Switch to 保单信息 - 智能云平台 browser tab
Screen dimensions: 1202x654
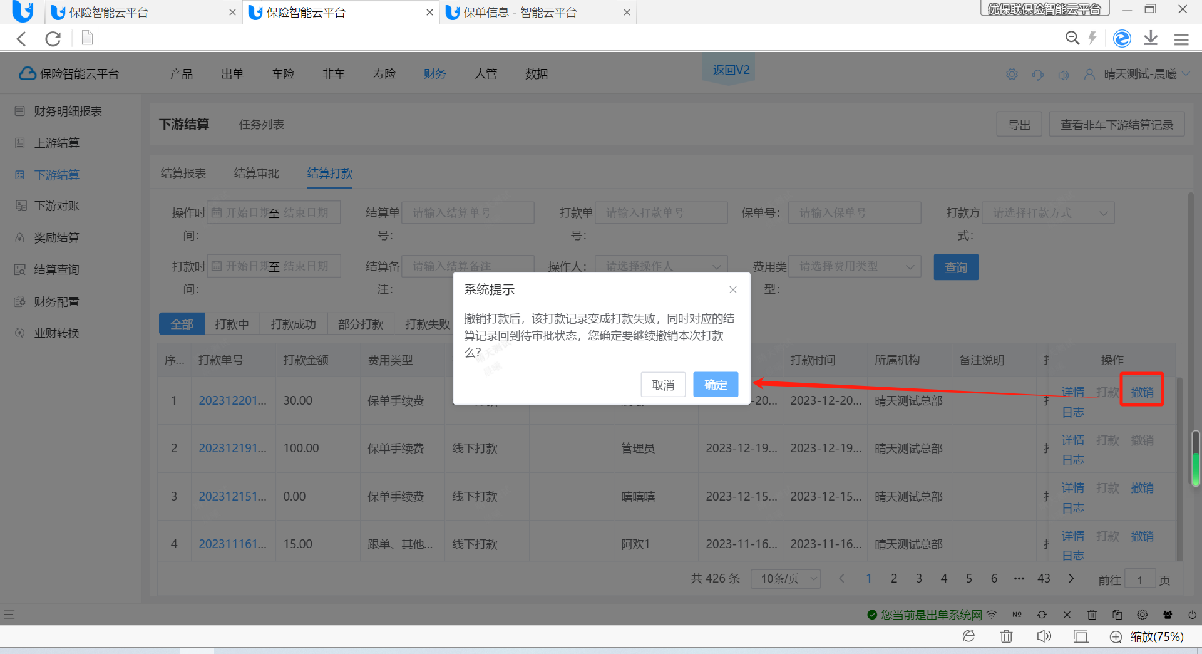point(538,13)
